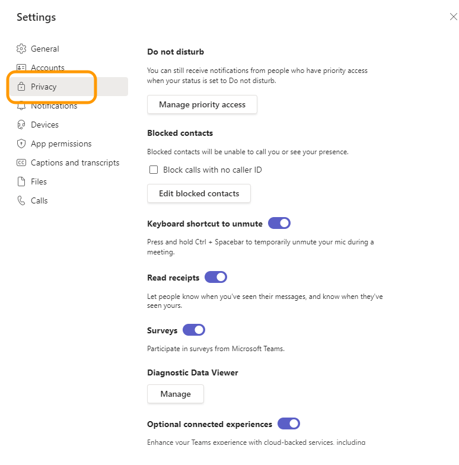Click the General gear icon
The height and width of the screenshot is (465, 459).
[x=22, y=49]
